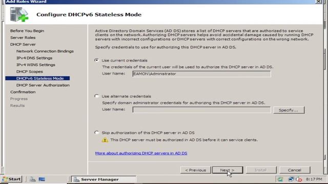Viewport: 328px width, 184px height.
Task: Click the Show Desktop quick launch icon
Action: [42, 179]
